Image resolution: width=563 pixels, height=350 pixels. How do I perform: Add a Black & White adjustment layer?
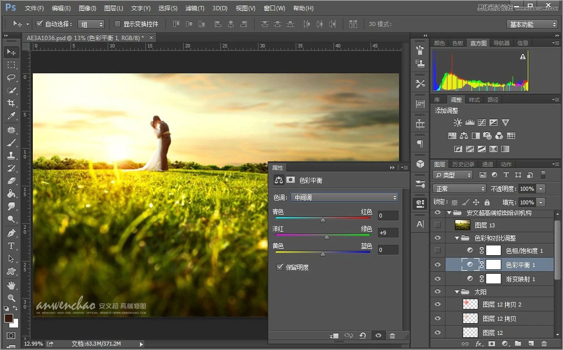475,135
